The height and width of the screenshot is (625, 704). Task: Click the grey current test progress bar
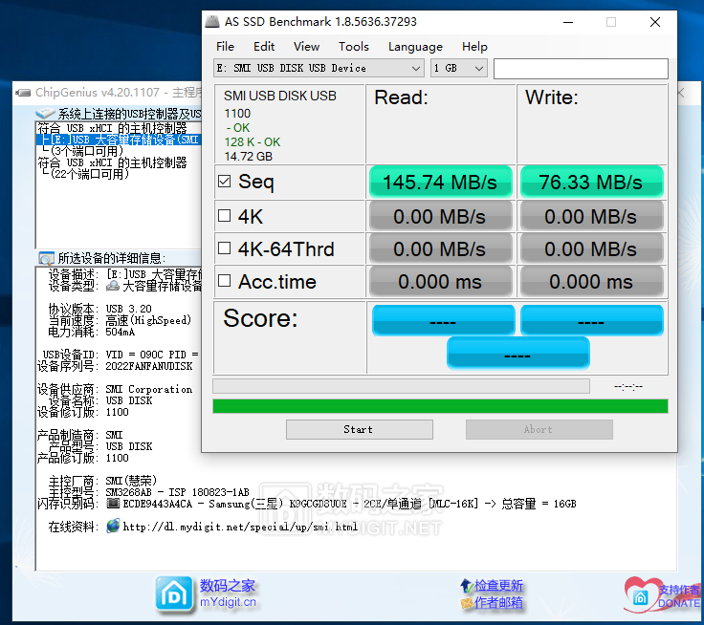pyautogui.click(x=401, y=386)
